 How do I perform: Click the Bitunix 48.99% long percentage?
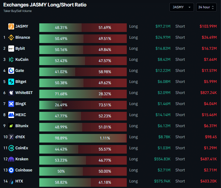point(61,127)
